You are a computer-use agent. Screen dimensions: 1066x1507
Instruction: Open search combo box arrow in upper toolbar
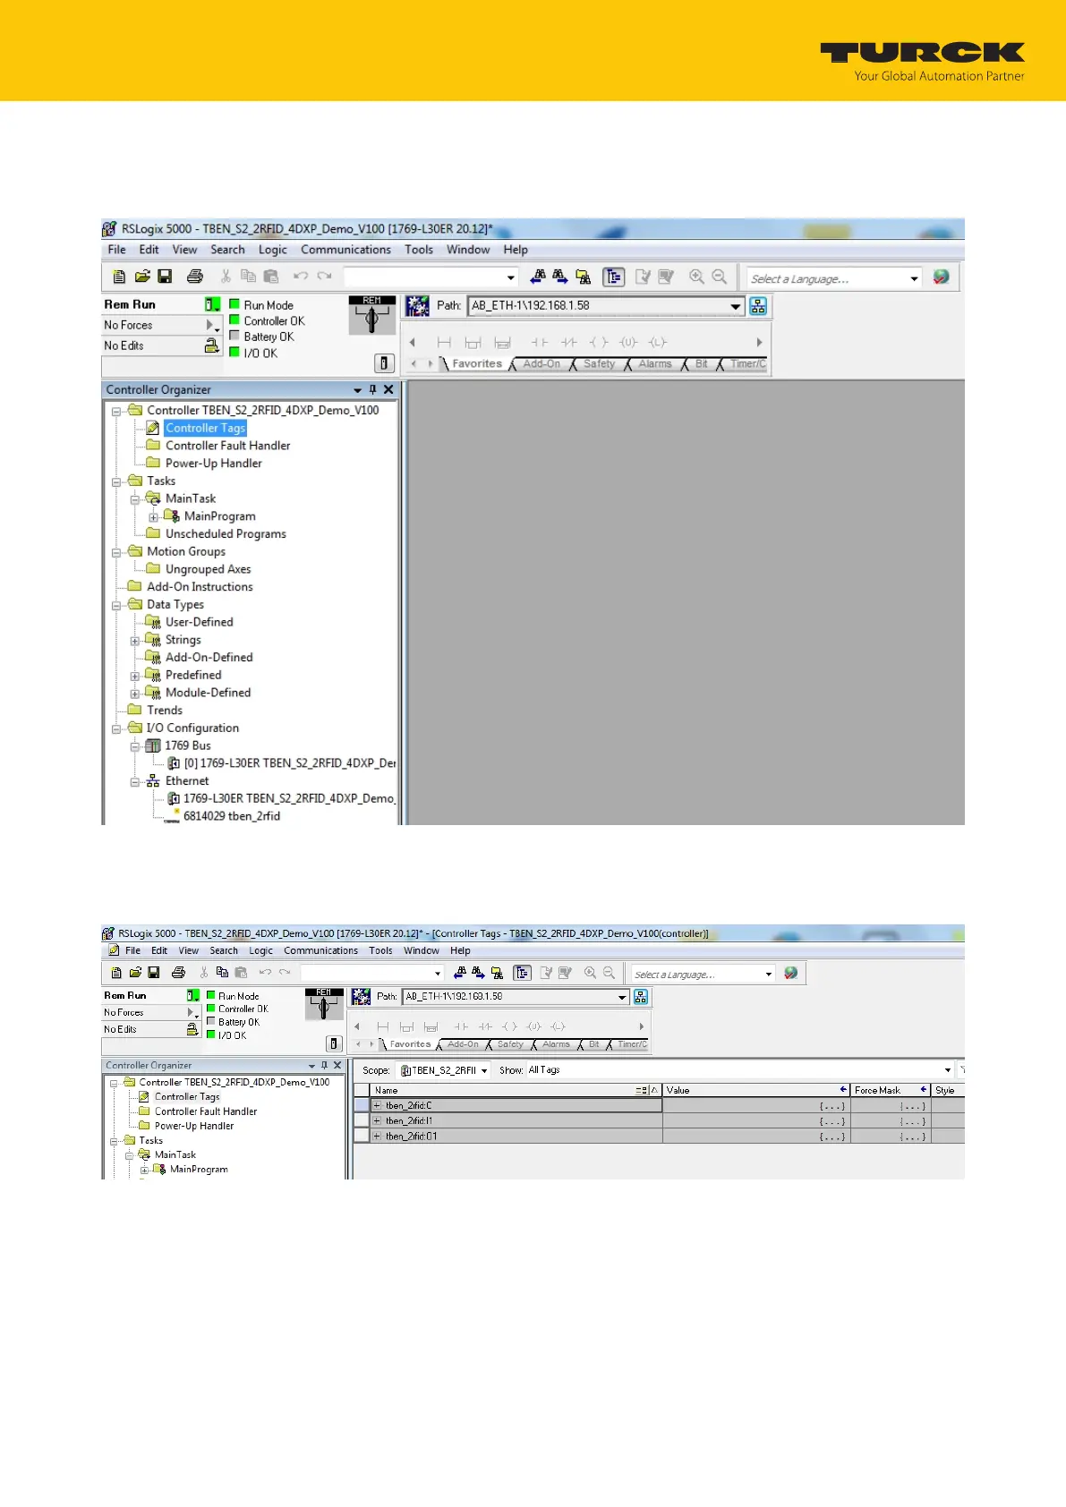click(x=511, y=277)
